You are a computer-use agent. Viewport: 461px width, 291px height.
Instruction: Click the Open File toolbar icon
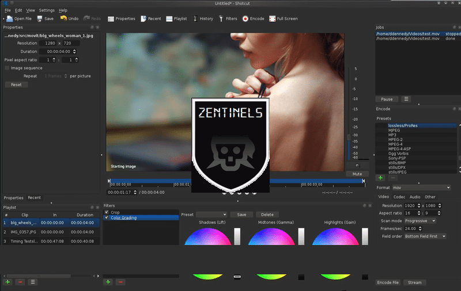click(x=10, y=19)
